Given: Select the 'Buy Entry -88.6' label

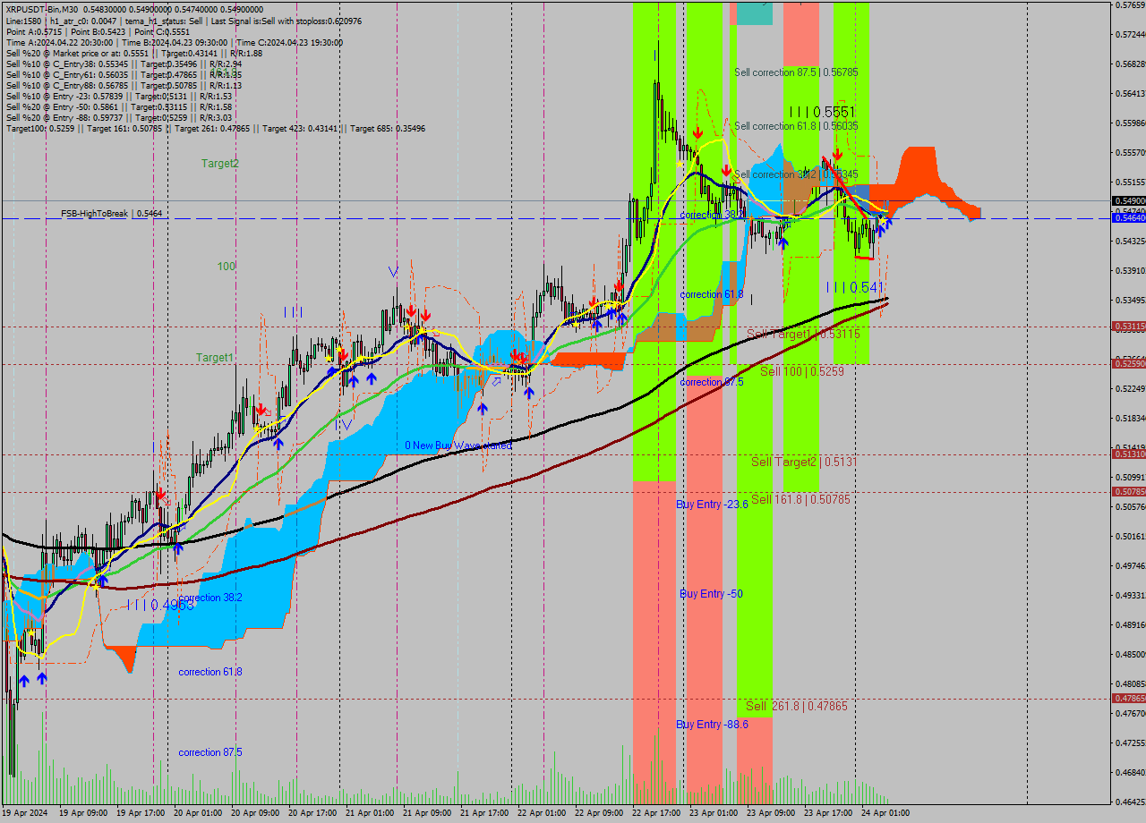Looking at the screenshot, I should (712, 725).
